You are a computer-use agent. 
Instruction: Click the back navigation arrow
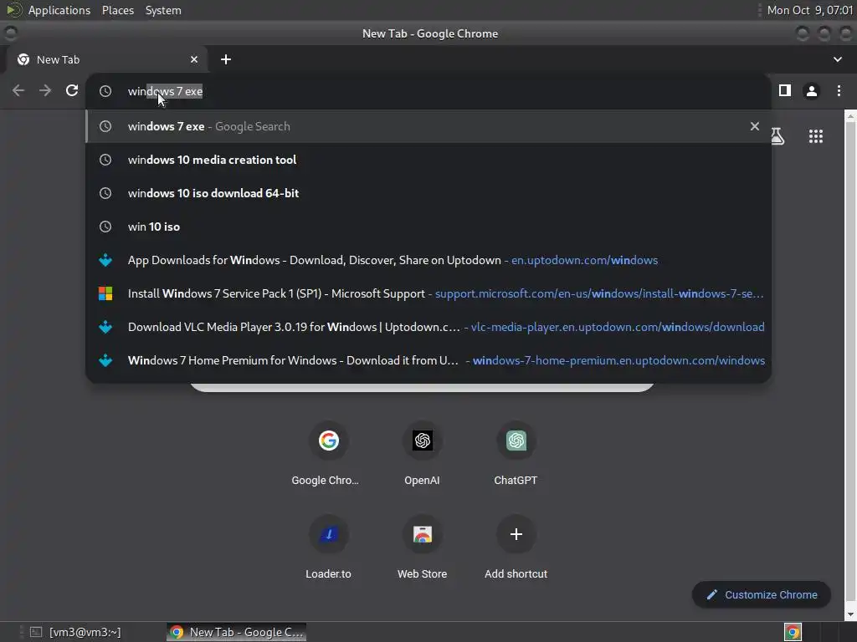click(18, 90)
